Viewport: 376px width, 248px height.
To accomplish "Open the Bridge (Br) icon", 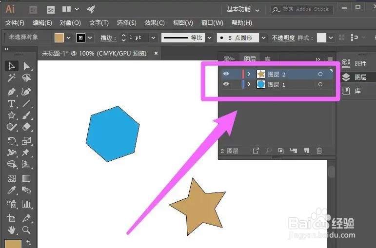I will tap(33, 10).
